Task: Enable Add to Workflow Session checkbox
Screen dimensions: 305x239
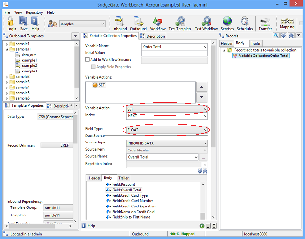Action: (x=88, y=60)
